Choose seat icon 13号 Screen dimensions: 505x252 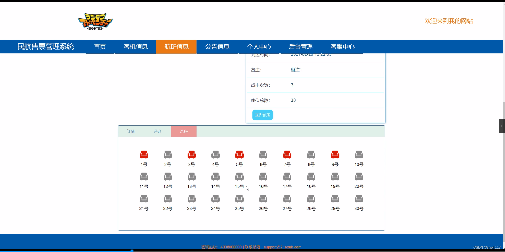[x=191, y=177]
